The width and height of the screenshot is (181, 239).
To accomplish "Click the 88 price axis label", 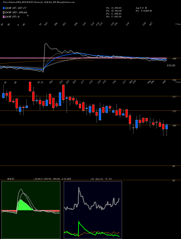I will (173, 166).
